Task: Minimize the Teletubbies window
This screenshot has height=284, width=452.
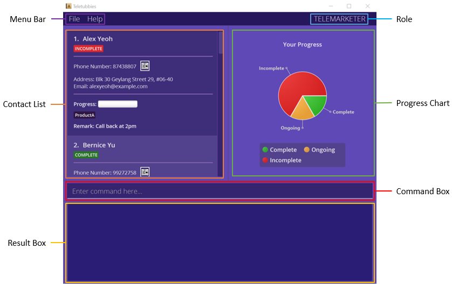Action: tap(331, 6)
